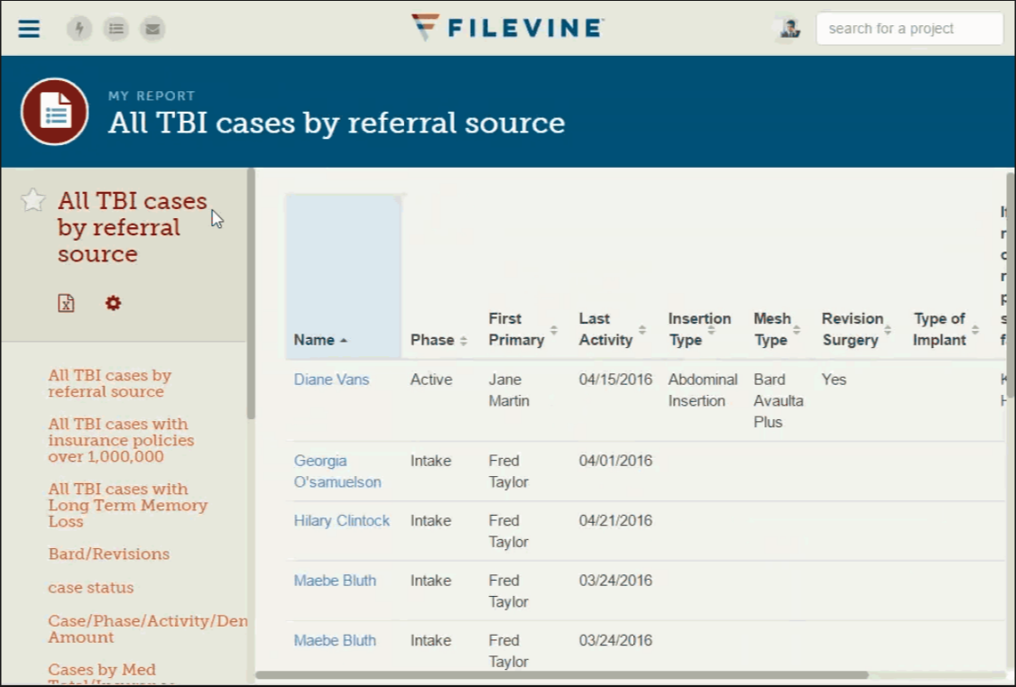Viewport: 1016px width, 687px height.
Task: Click the page vertical scrollbar on right
Action: point(1011,285)
